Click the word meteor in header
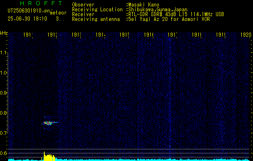The image size is (253, 161). [x=58, y=13]
